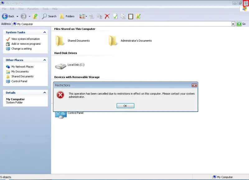The width and height of the screenshot is (249, 180).
Task: Open the Tools menu
Action: coord(45,9)
